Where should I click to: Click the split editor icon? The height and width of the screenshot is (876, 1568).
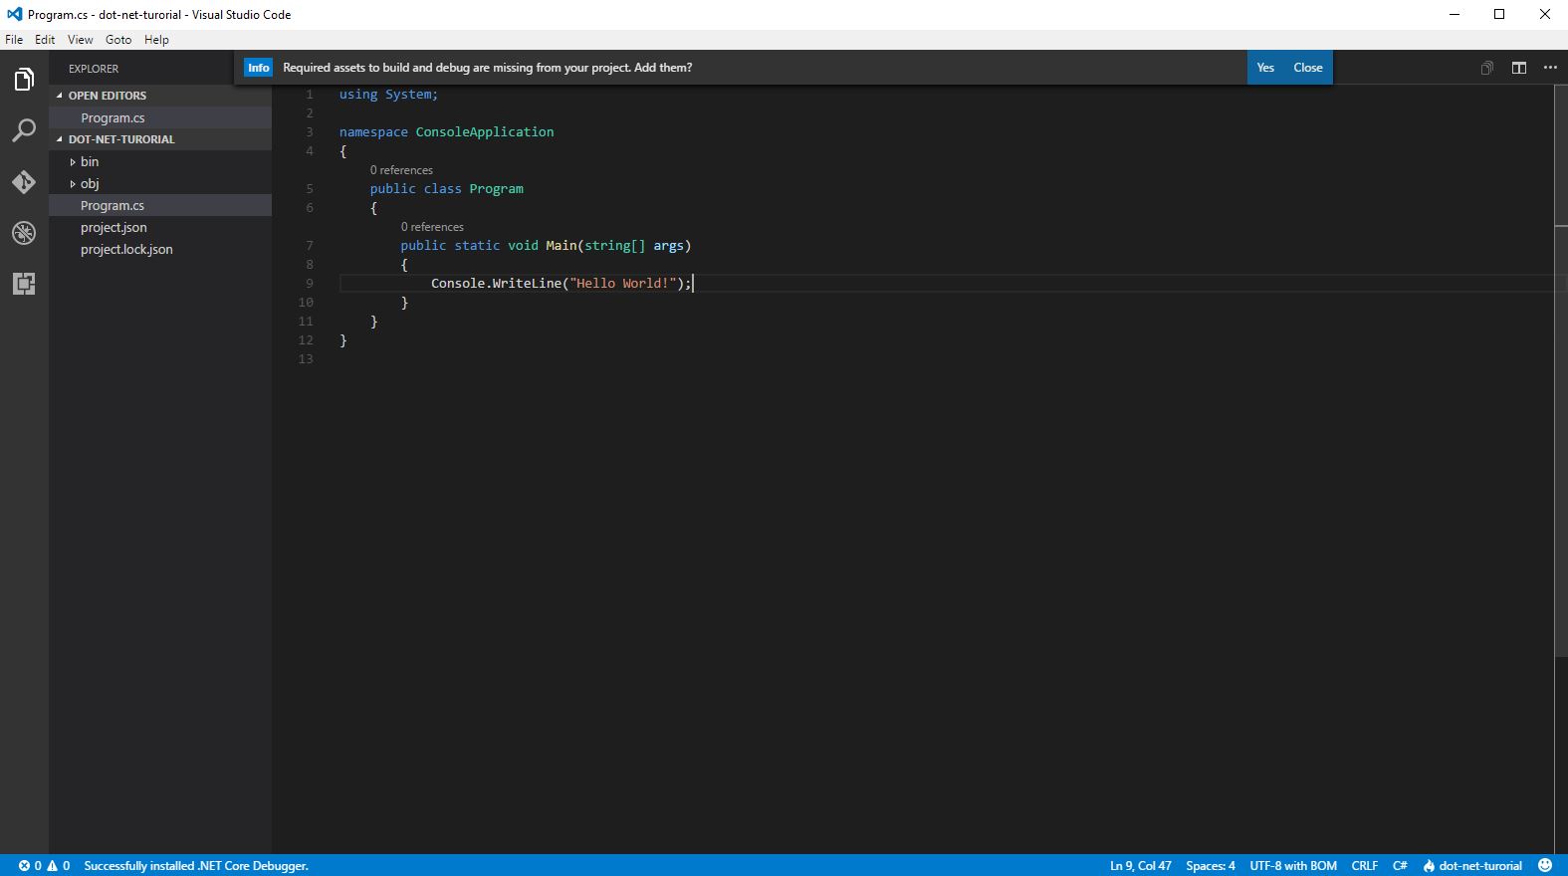[x=1519, y=68]
